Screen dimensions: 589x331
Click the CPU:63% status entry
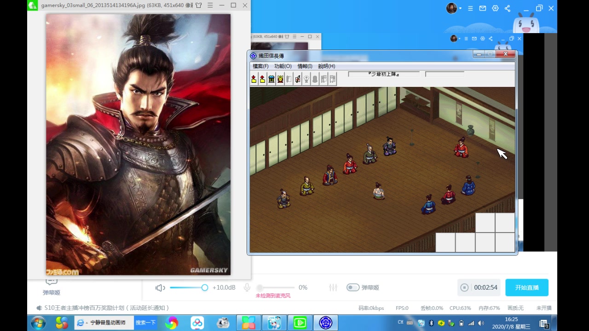tap(460, 308)
